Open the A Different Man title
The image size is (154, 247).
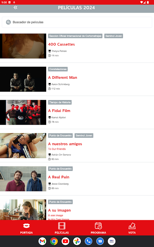tap(63, 77)
